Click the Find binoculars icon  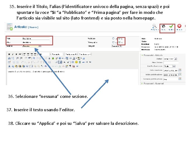[9, 58]
